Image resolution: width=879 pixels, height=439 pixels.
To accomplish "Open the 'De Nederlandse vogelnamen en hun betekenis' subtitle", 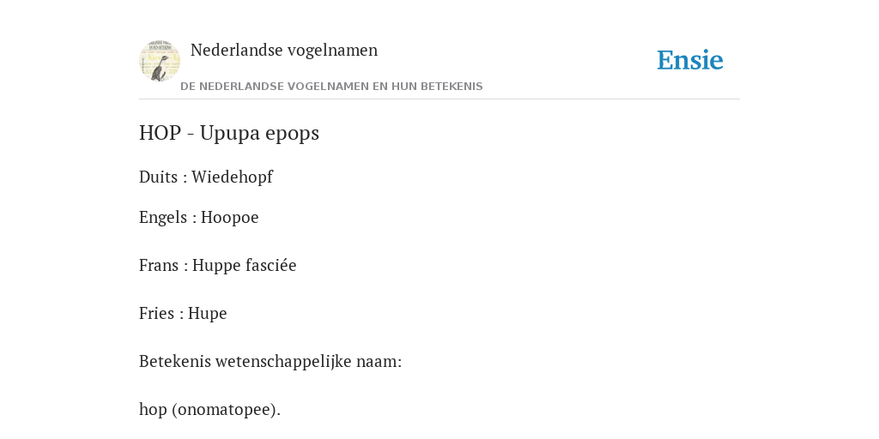I will pos(331,87).
